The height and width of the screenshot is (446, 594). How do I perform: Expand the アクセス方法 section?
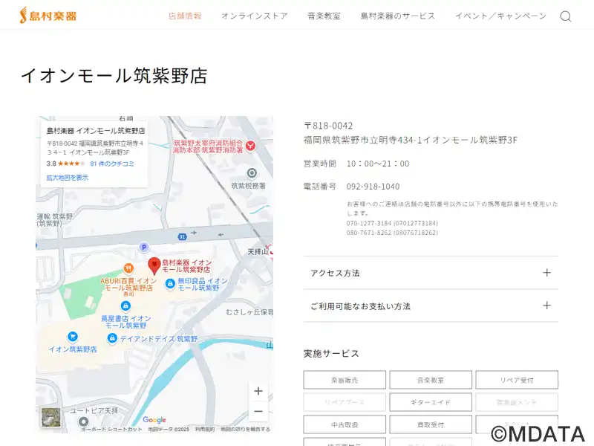point(431,273)
